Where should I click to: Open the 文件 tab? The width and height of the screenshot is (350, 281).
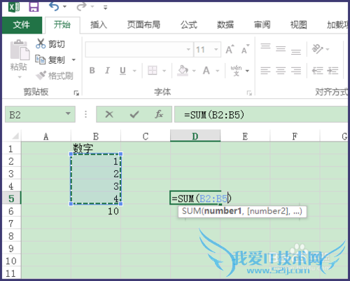point(22,25)
